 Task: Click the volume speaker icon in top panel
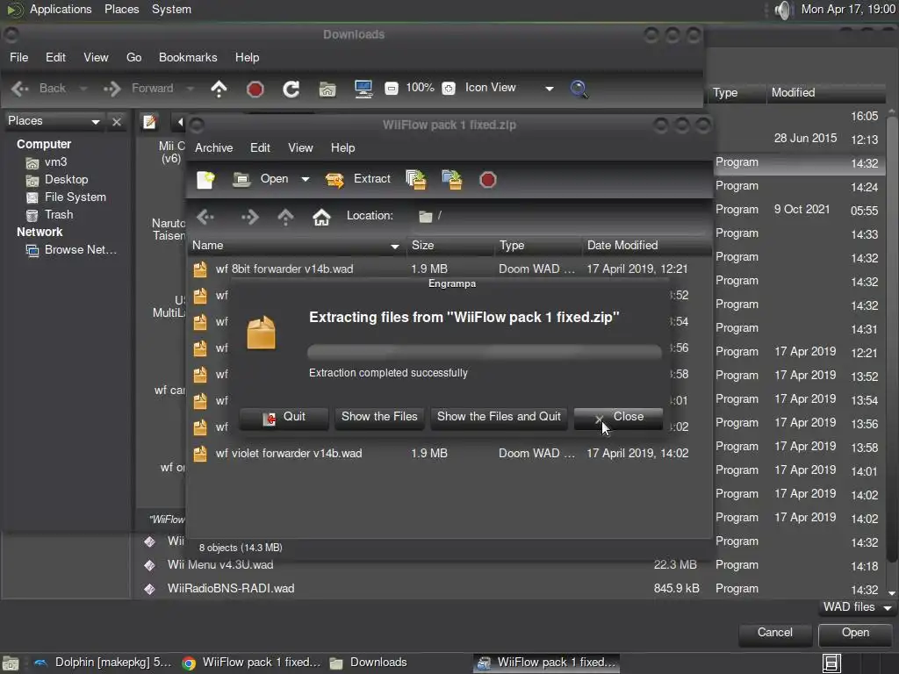point(782,10)
